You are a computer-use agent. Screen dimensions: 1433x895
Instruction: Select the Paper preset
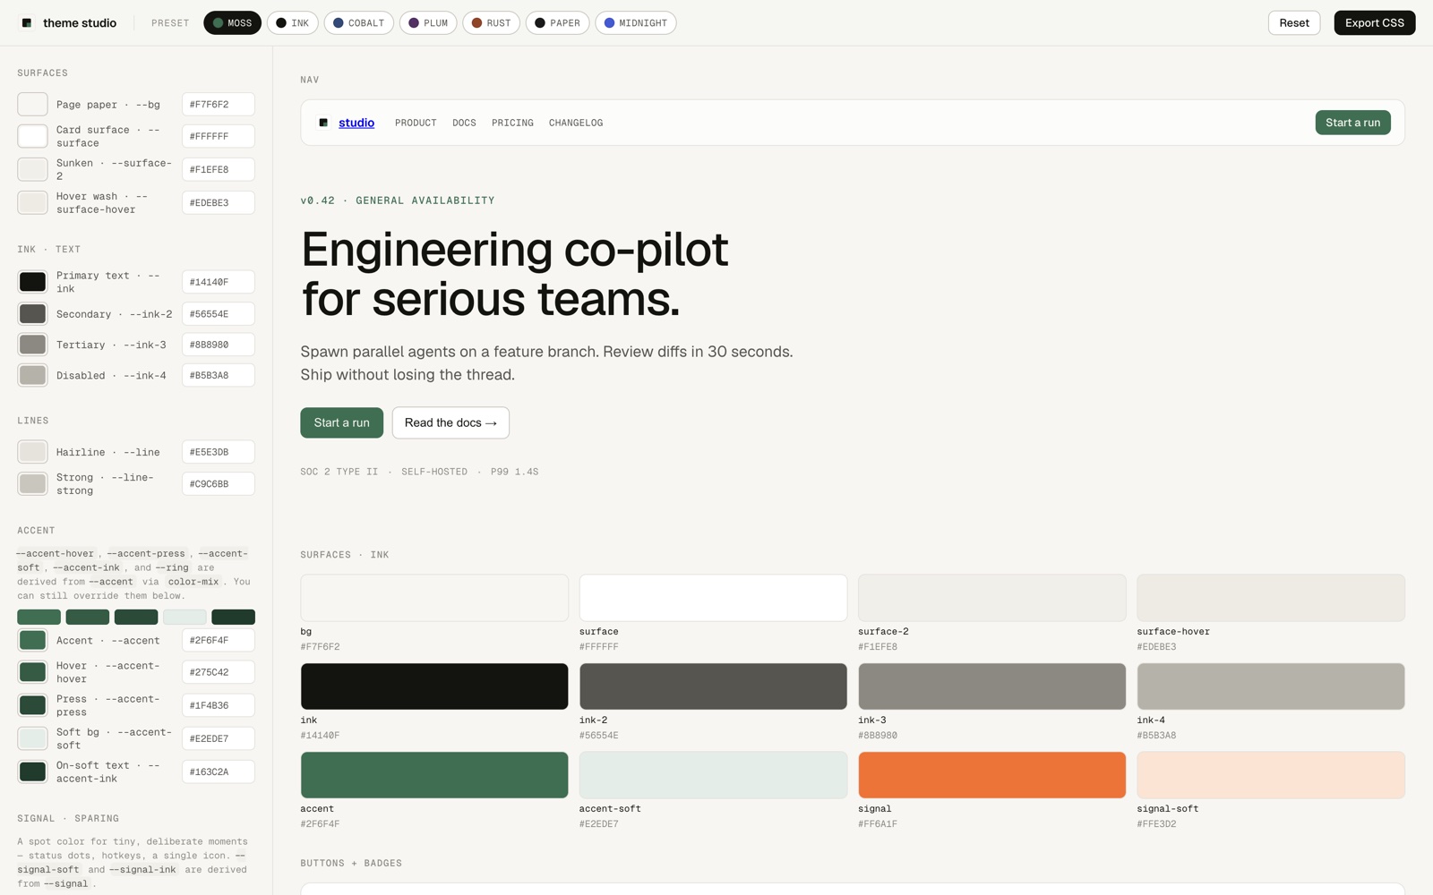click(x=557, y=23)
